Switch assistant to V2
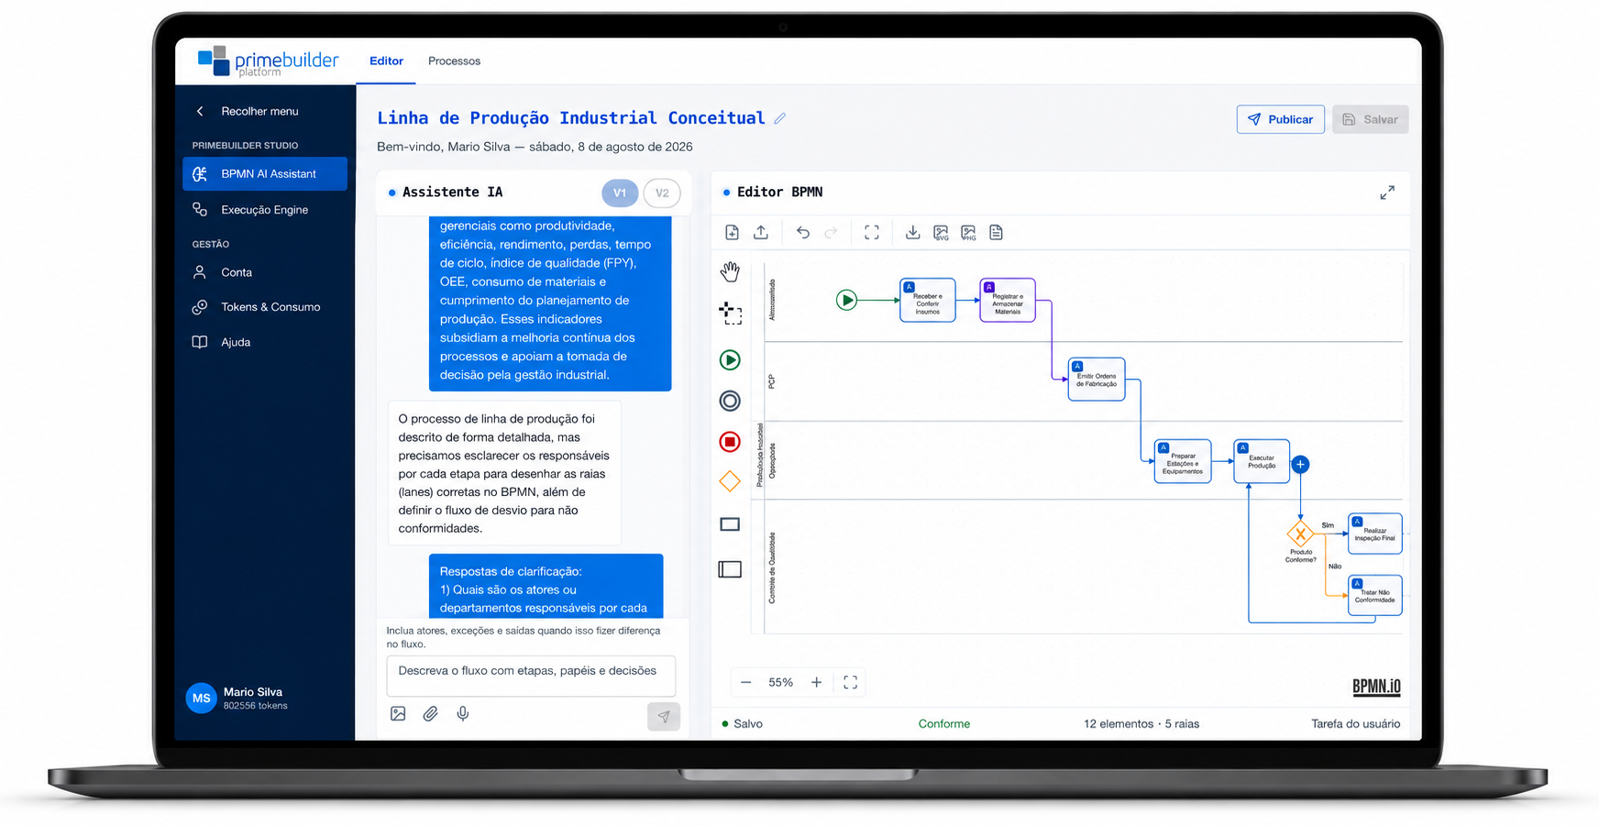1599x826 pixels. pos(662,193)
